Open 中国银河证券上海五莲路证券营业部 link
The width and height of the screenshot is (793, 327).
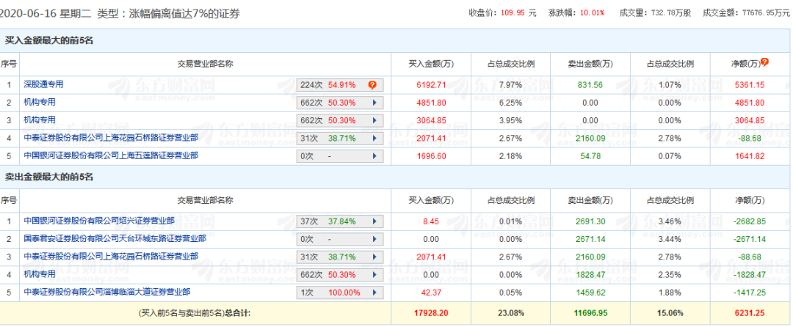[110, 155]
